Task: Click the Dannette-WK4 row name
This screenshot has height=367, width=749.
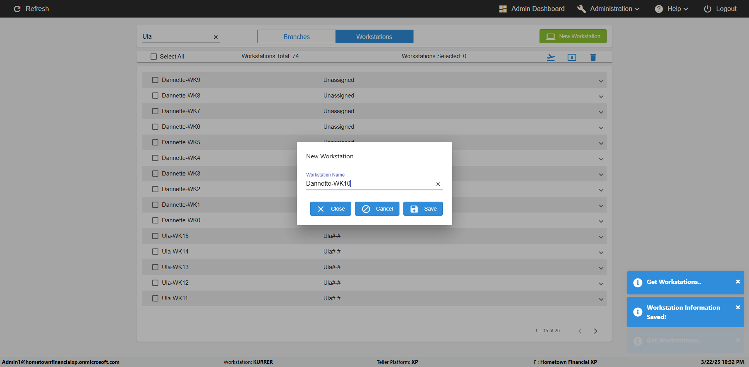Action: [181, 158]
